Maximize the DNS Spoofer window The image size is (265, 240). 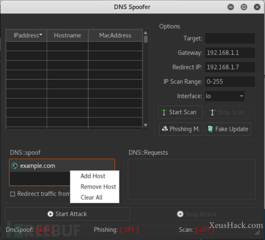[244, 7]
